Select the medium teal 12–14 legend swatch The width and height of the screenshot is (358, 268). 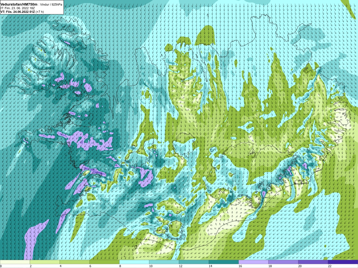click(x=194, y=262)
